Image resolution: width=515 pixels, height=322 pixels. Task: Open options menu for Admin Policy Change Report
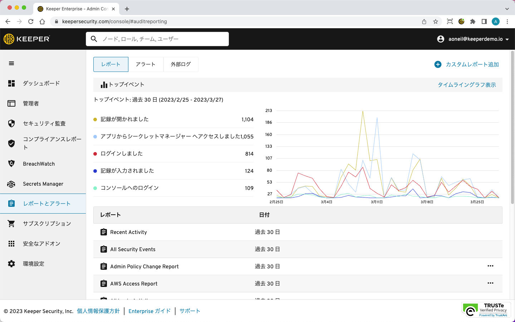tap(490, 266)
